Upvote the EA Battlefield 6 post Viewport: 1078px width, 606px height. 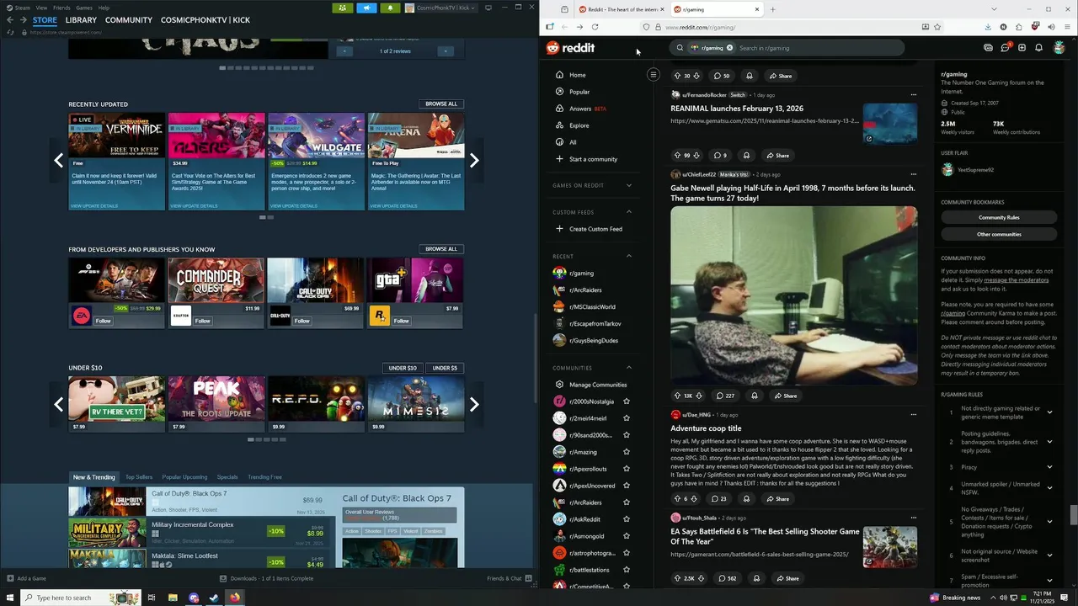[x=677, y=578]
